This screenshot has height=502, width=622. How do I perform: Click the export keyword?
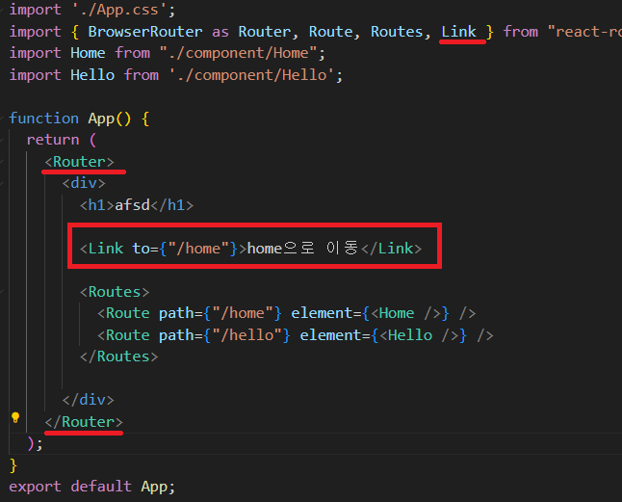pyautogui.click(x=35, y=487)
